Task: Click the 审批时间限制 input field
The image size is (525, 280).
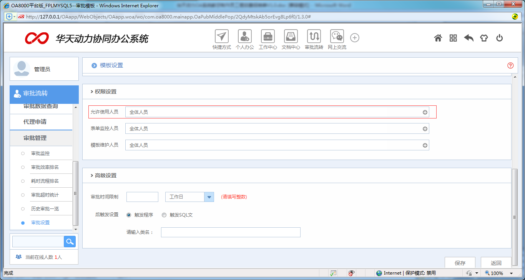Action: tap(142, 197)
